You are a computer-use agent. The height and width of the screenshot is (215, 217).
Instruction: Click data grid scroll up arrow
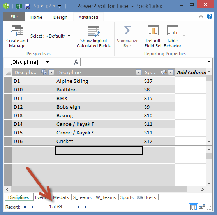click(x=209, y=72)
